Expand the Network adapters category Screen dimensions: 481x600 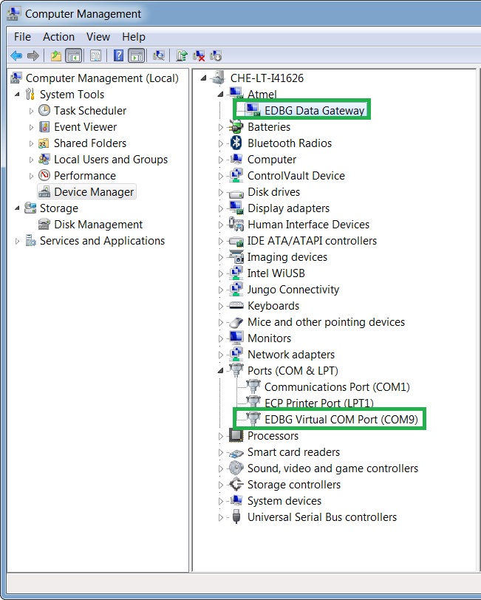[x=220, y=355]
